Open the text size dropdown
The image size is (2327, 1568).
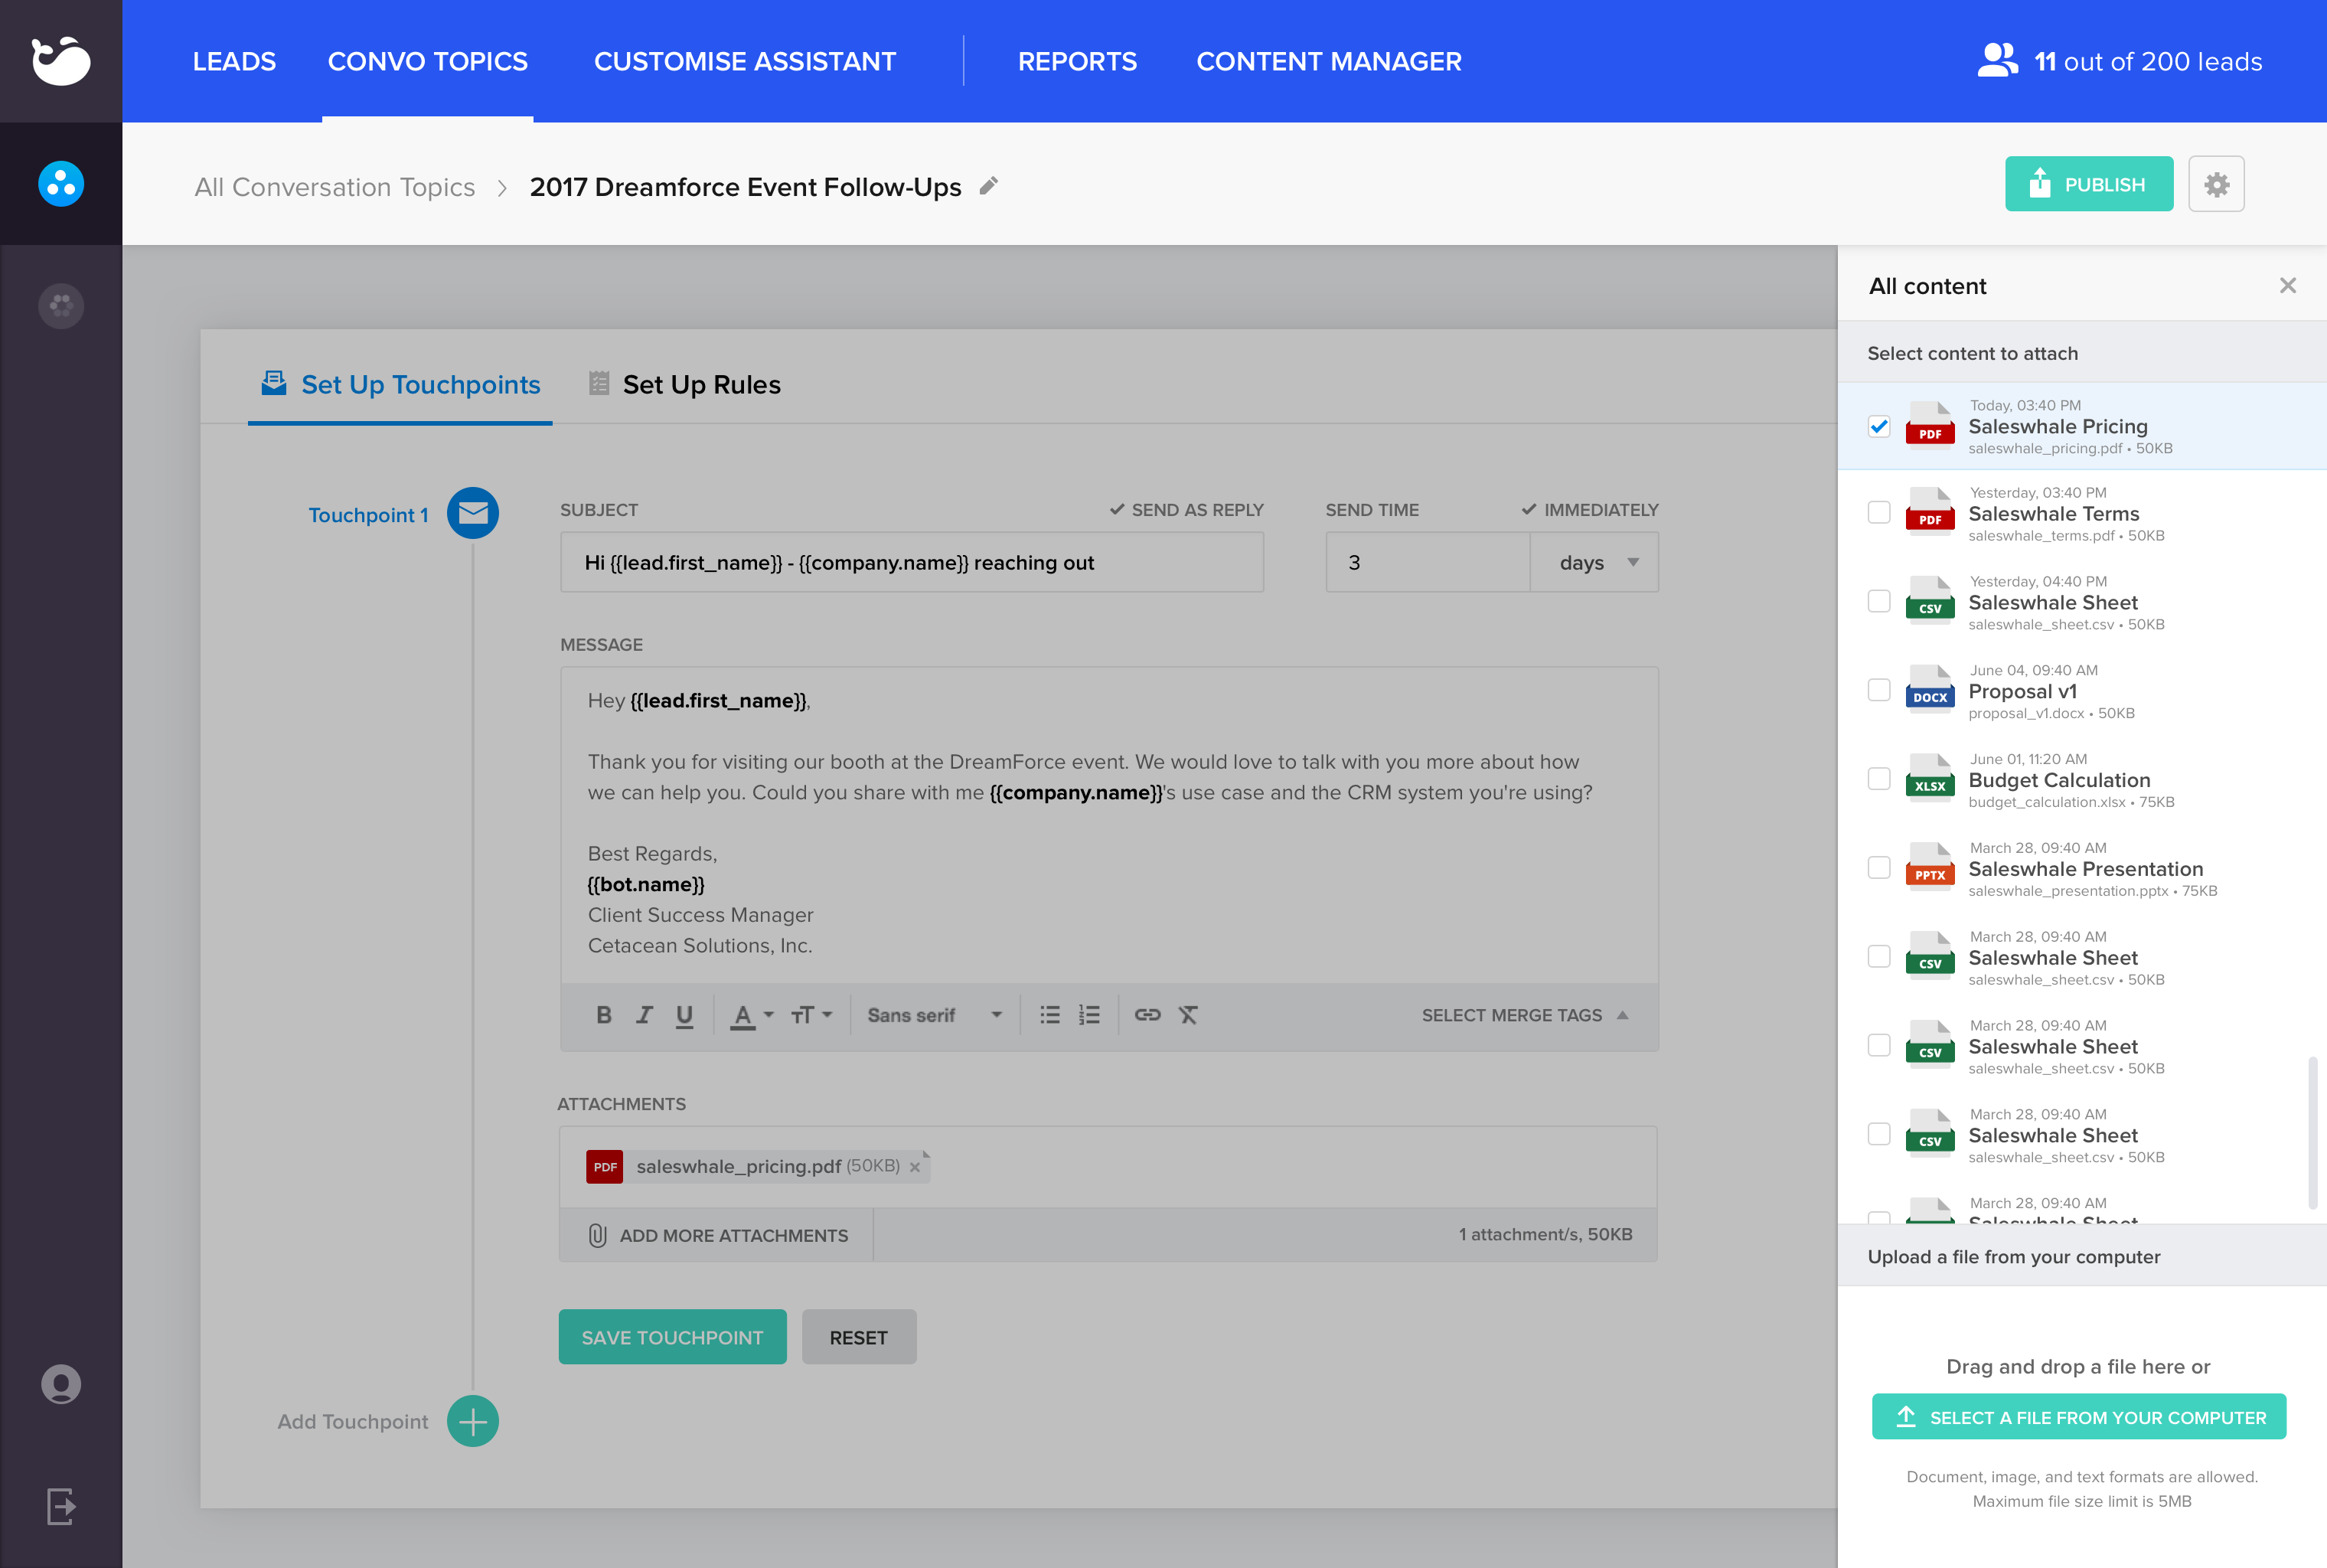(x=811, y=1015)
